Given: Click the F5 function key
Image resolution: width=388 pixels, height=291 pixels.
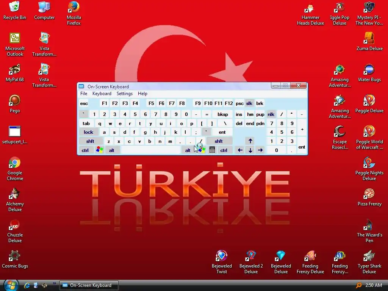Looking at the screenshot, I should [151, 103].
